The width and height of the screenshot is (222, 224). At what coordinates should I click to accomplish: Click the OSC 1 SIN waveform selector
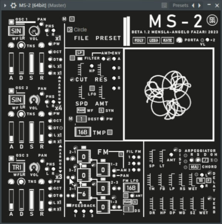pos(17,31)
